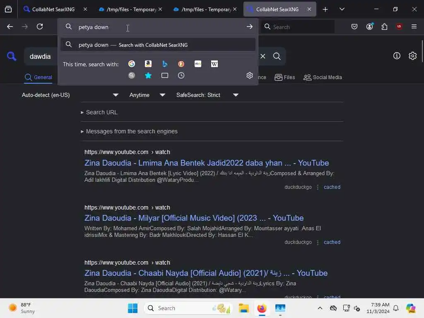Screen dimensions: 424x318
Task: Click the address bar text petya down
Action: (93, 27)
